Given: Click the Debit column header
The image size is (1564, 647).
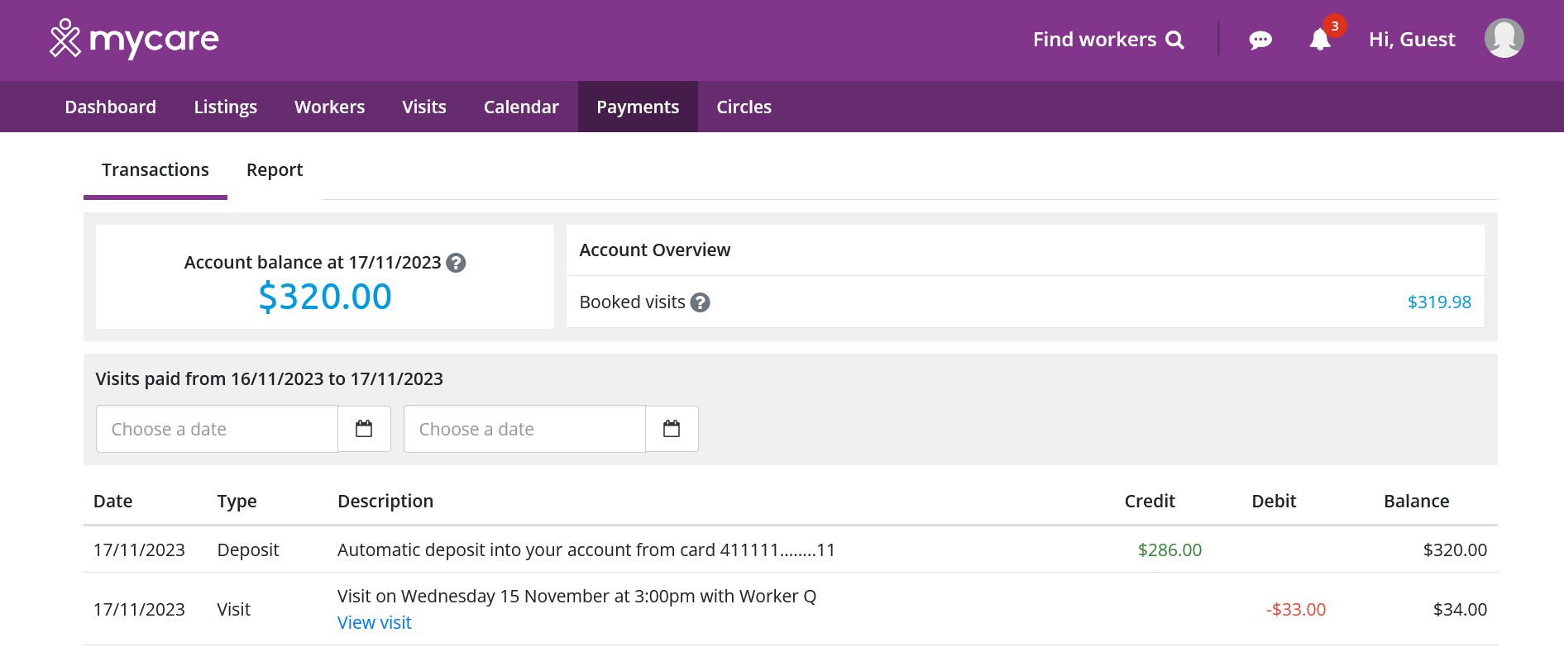Looking at the screenshot, I should point(1274,502).
